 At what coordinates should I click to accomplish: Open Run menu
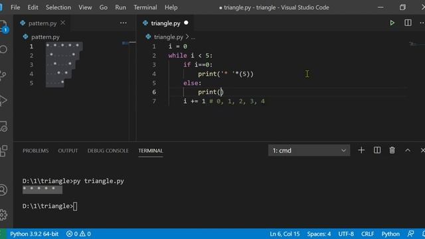click(x=120, y=7)
